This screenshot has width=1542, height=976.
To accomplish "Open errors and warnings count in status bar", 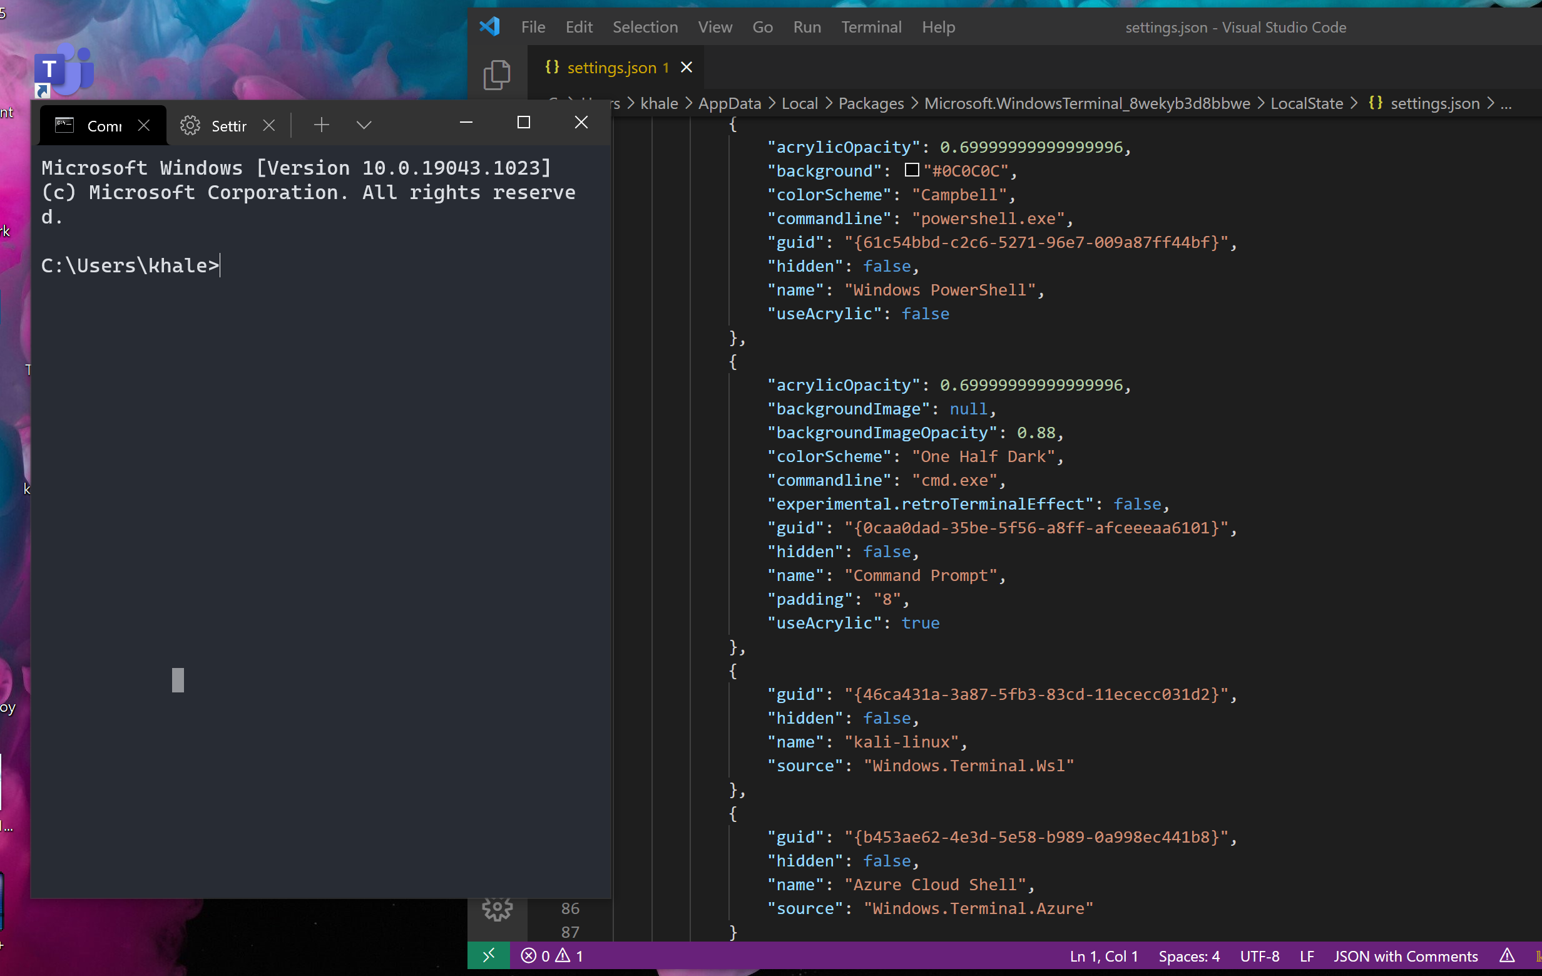I will tap(552, 955).
